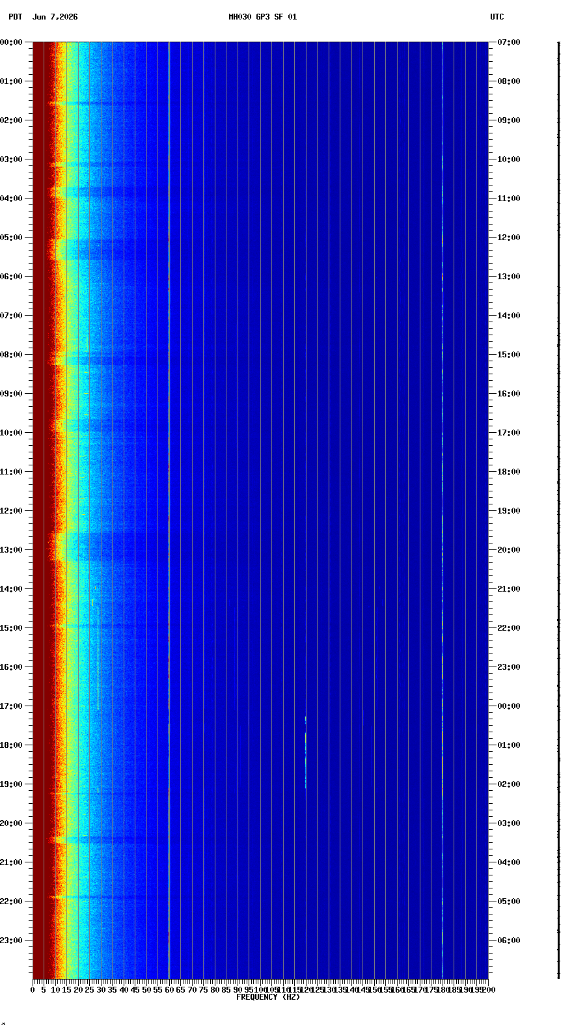Click the date text Jun 7,2026

click(x=55, y=17)
